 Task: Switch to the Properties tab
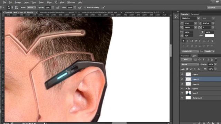(185, 56)
